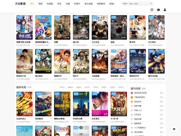Open the 终结杉计划 poster thumbnail
181x136 pixels.
[x=24, y=61]
